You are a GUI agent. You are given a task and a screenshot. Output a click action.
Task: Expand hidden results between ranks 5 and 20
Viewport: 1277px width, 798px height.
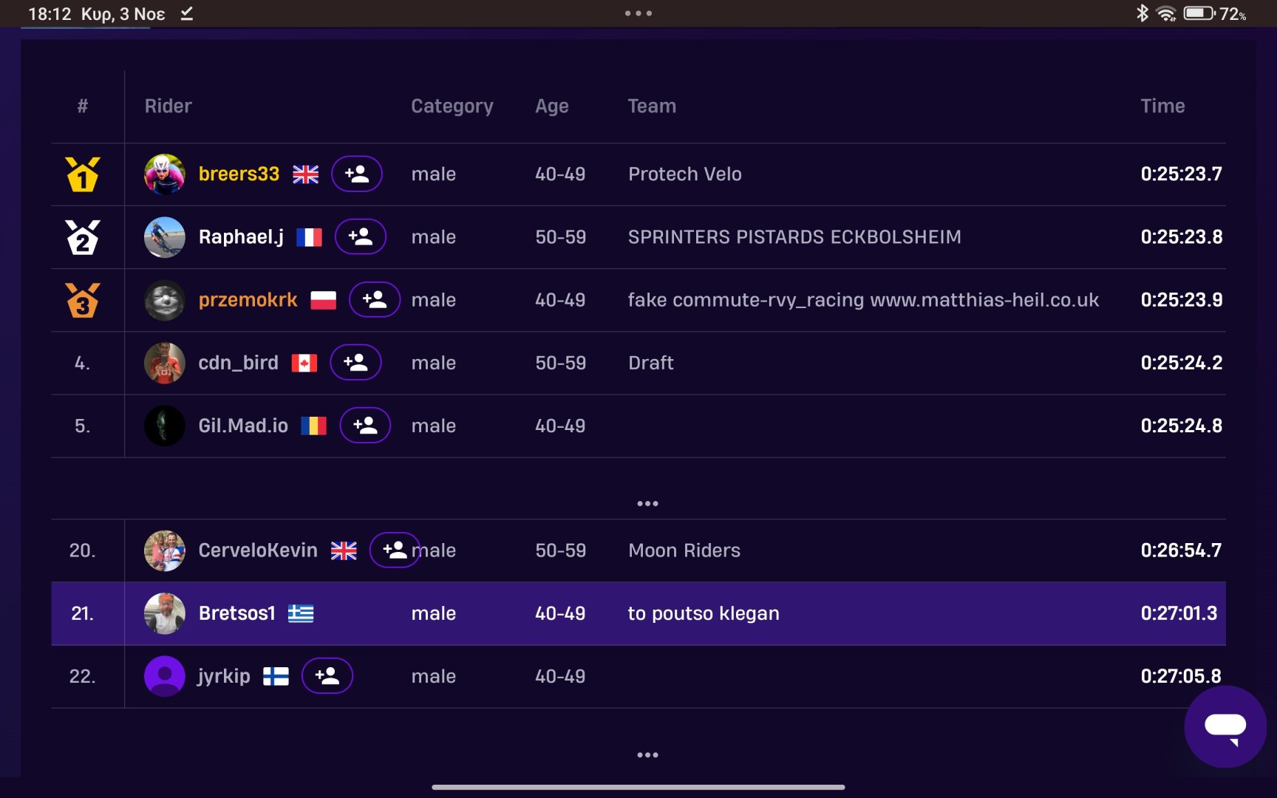[x=647, y=504]
